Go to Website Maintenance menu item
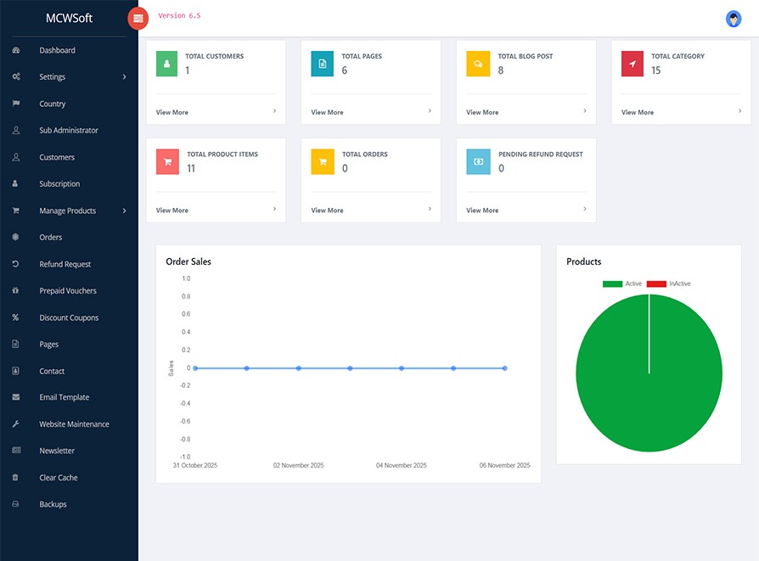759x561 pixels. coord(74,424)
